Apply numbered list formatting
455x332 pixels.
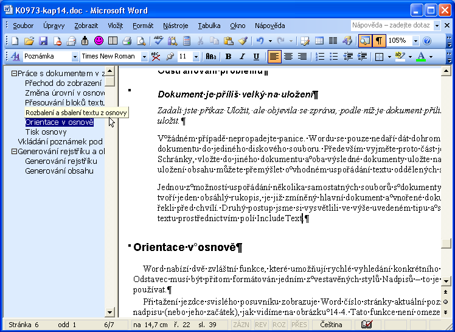(320, 57)
